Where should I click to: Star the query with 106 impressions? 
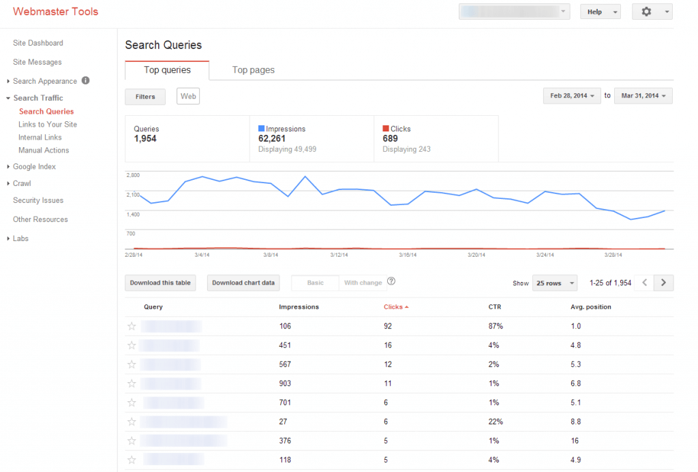click(x=132, y=326)
